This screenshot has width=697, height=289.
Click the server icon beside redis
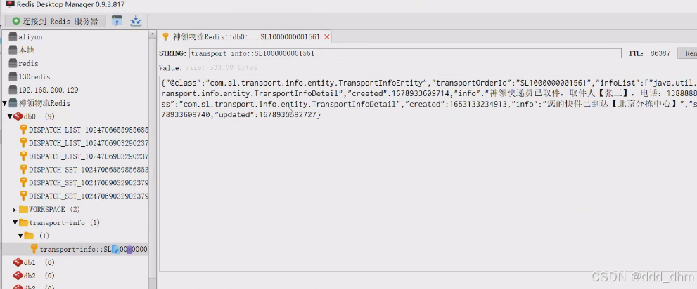tap(13, 63)
